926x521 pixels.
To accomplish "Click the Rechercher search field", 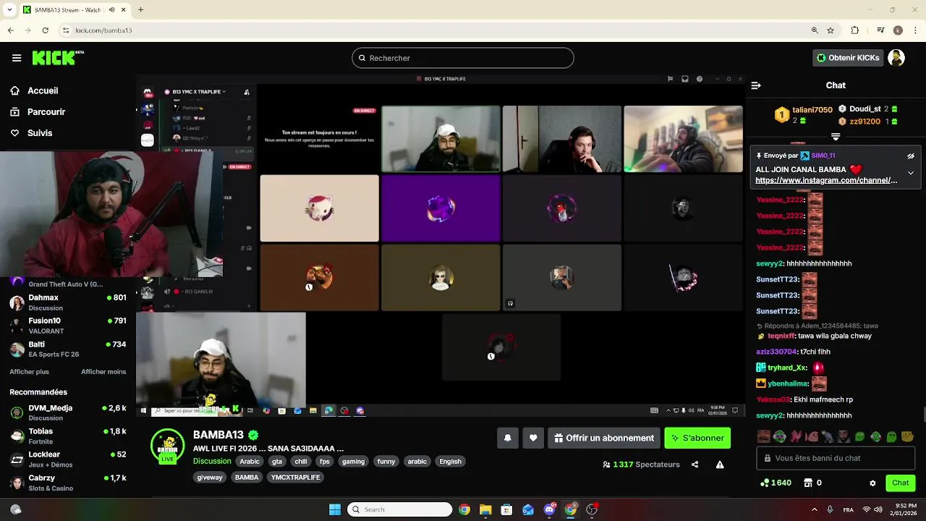I will (x=463, y=58).
